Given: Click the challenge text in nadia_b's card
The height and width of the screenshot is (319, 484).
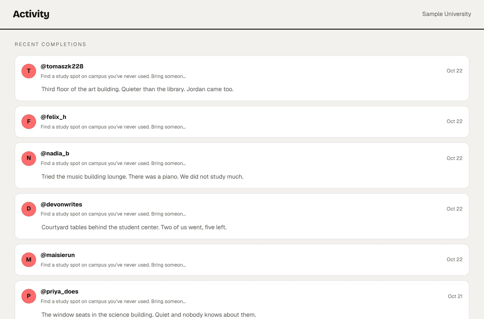Looking at the screenshot, I should point(113,163).
